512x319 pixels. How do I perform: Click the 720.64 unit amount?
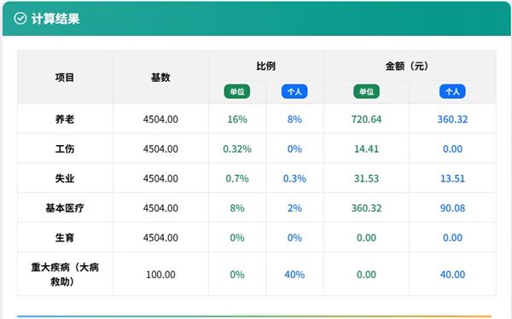pos(366,119)
